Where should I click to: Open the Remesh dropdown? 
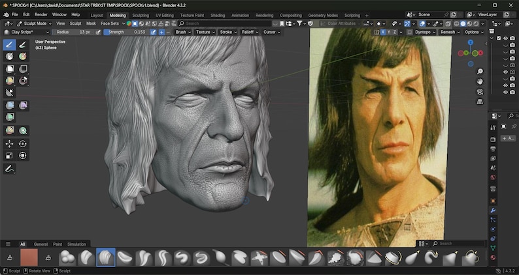[x=450, y=32]
